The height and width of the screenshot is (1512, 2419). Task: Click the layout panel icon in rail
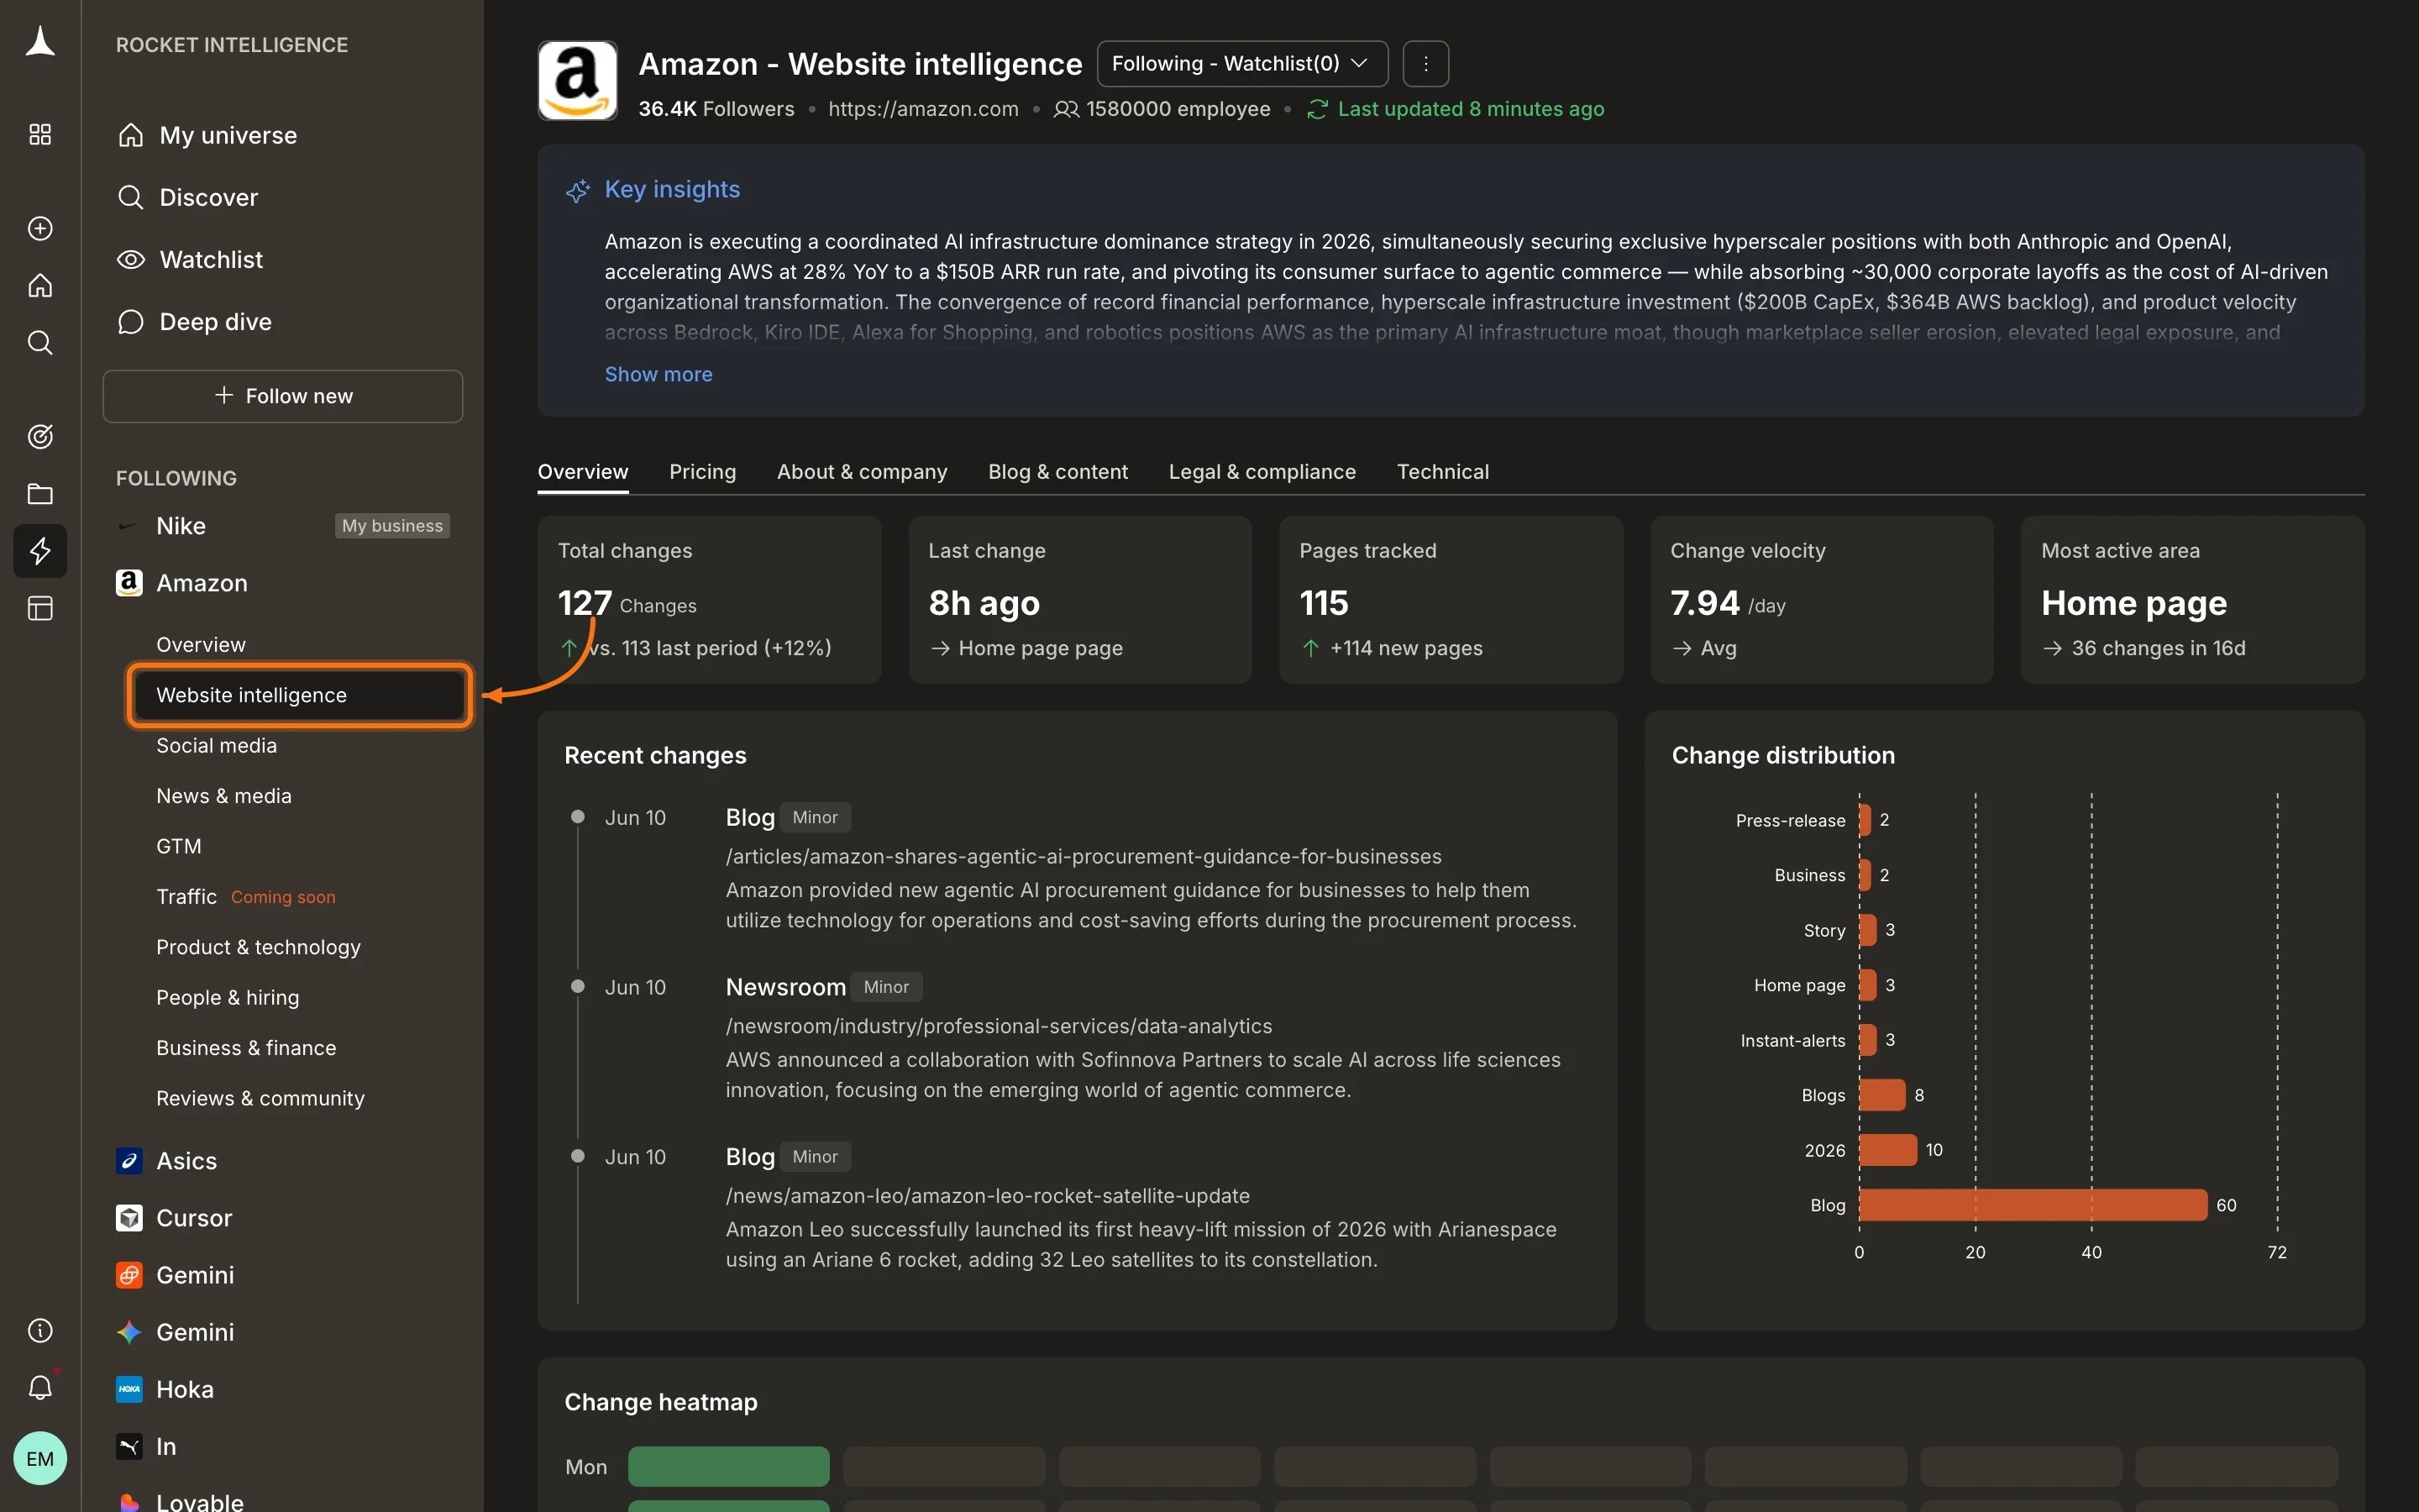click(x=40, y=608)
